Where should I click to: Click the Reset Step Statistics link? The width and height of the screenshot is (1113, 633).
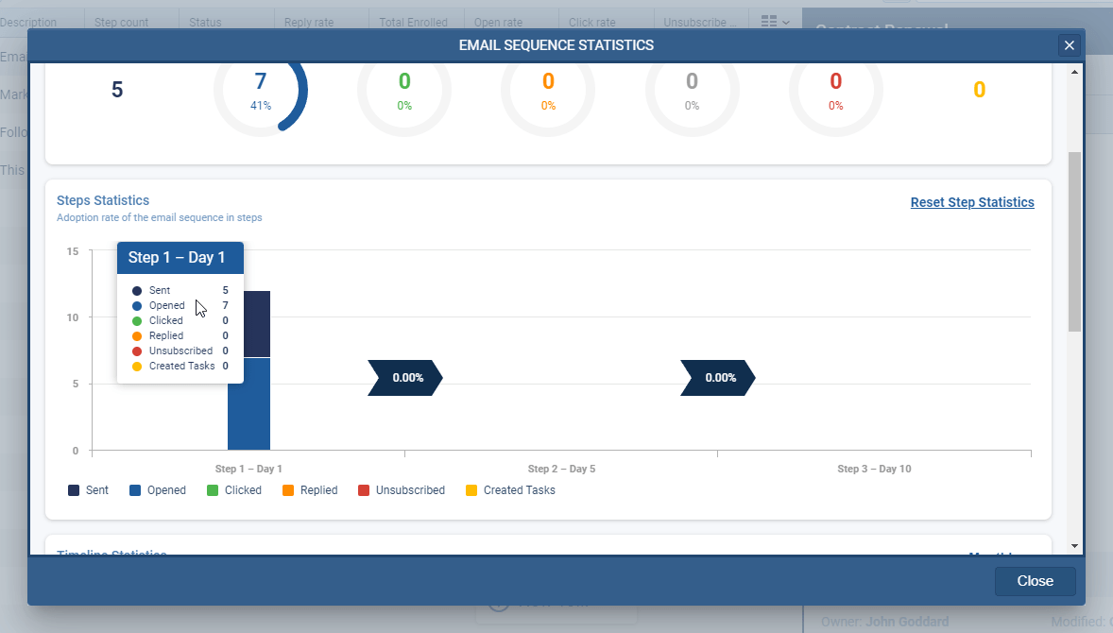(972, 202)
